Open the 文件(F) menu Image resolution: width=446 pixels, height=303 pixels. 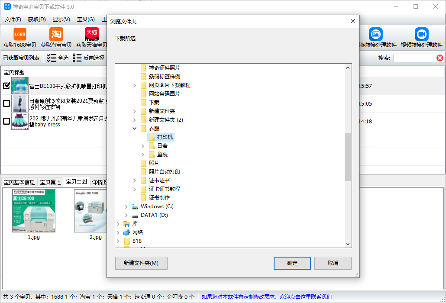point(13,19)
